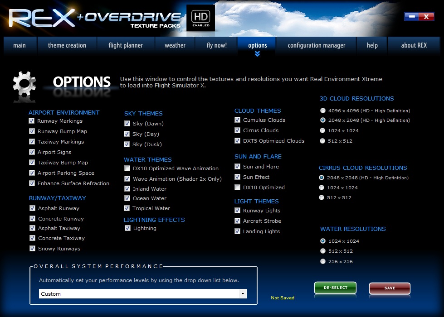
Task: Disable Tropical Water
Action: point(127,208)
